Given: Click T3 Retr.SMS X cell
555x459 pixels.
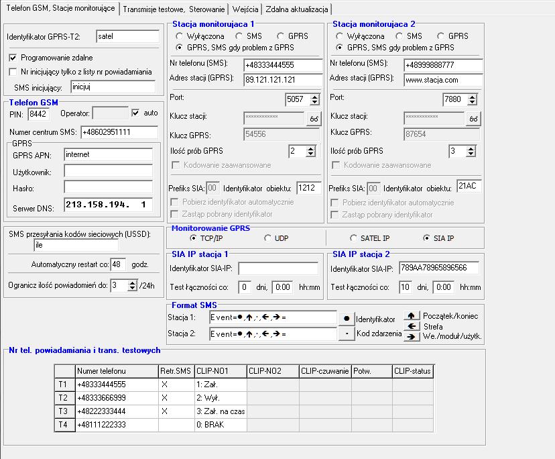Looking at the screenshot, I should (176, 411).
